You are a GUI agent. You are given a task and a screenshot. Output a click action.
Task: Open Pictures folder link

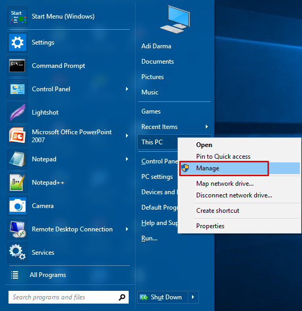153,77
